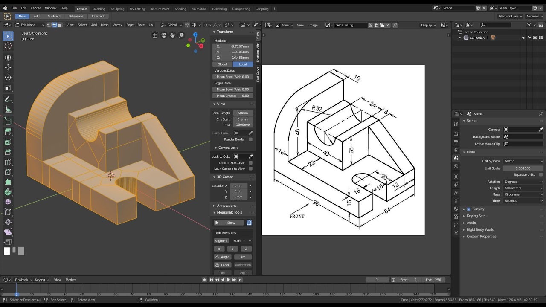Select the Annotate pencil tool
The image size is (546, 307).
pos(8,99)
